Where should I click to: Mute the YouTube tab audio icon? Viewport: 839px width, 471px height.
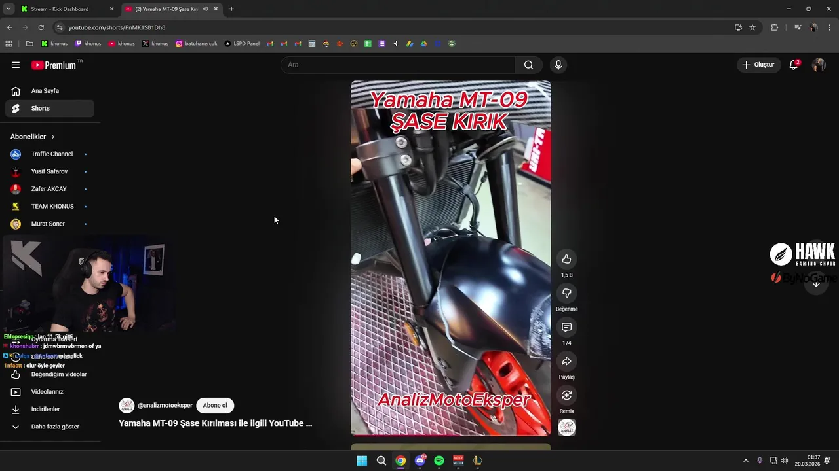point(205,9)
